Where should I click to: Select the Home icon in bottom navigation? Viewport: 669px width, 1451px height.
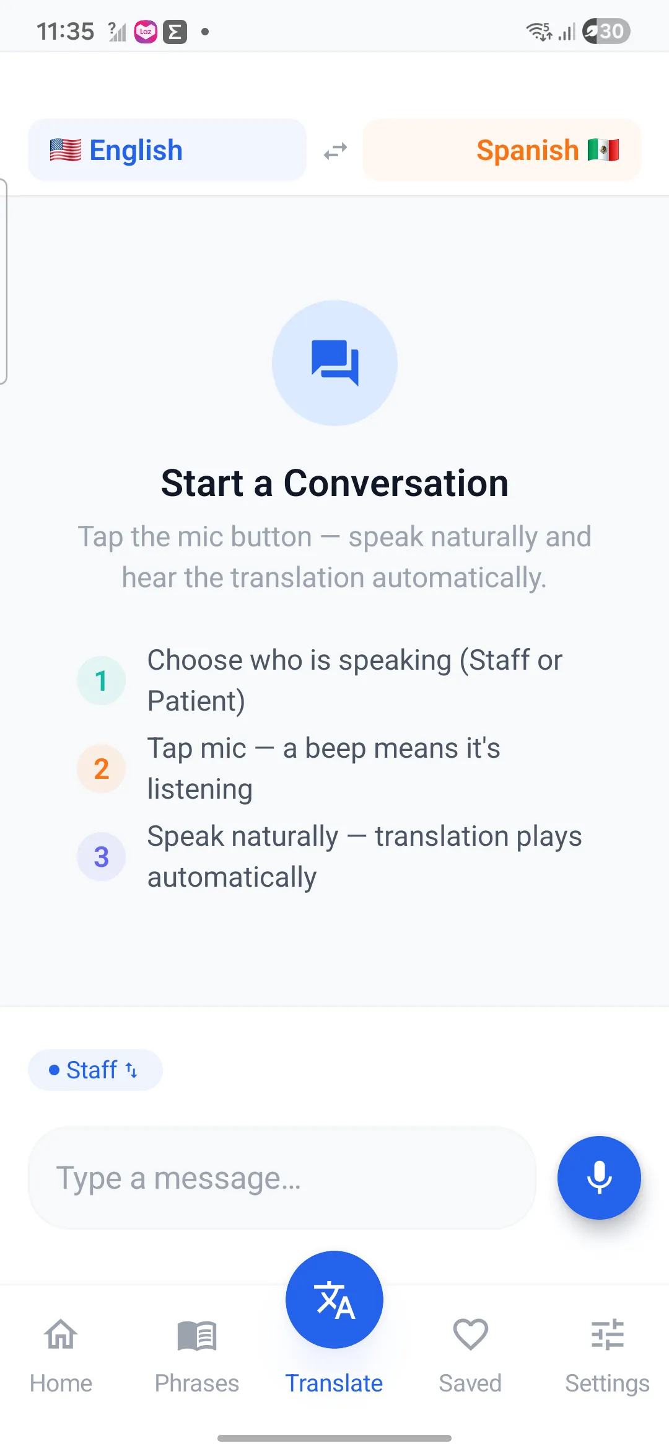pyautogui.click(x=59, y=1336)
